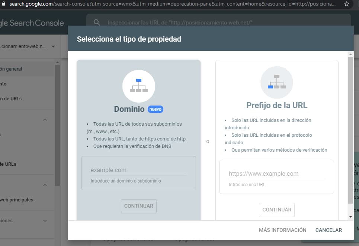Open the 'ón general' sidebar item
This screenshot has height=246, width=359.
(27, 69)
